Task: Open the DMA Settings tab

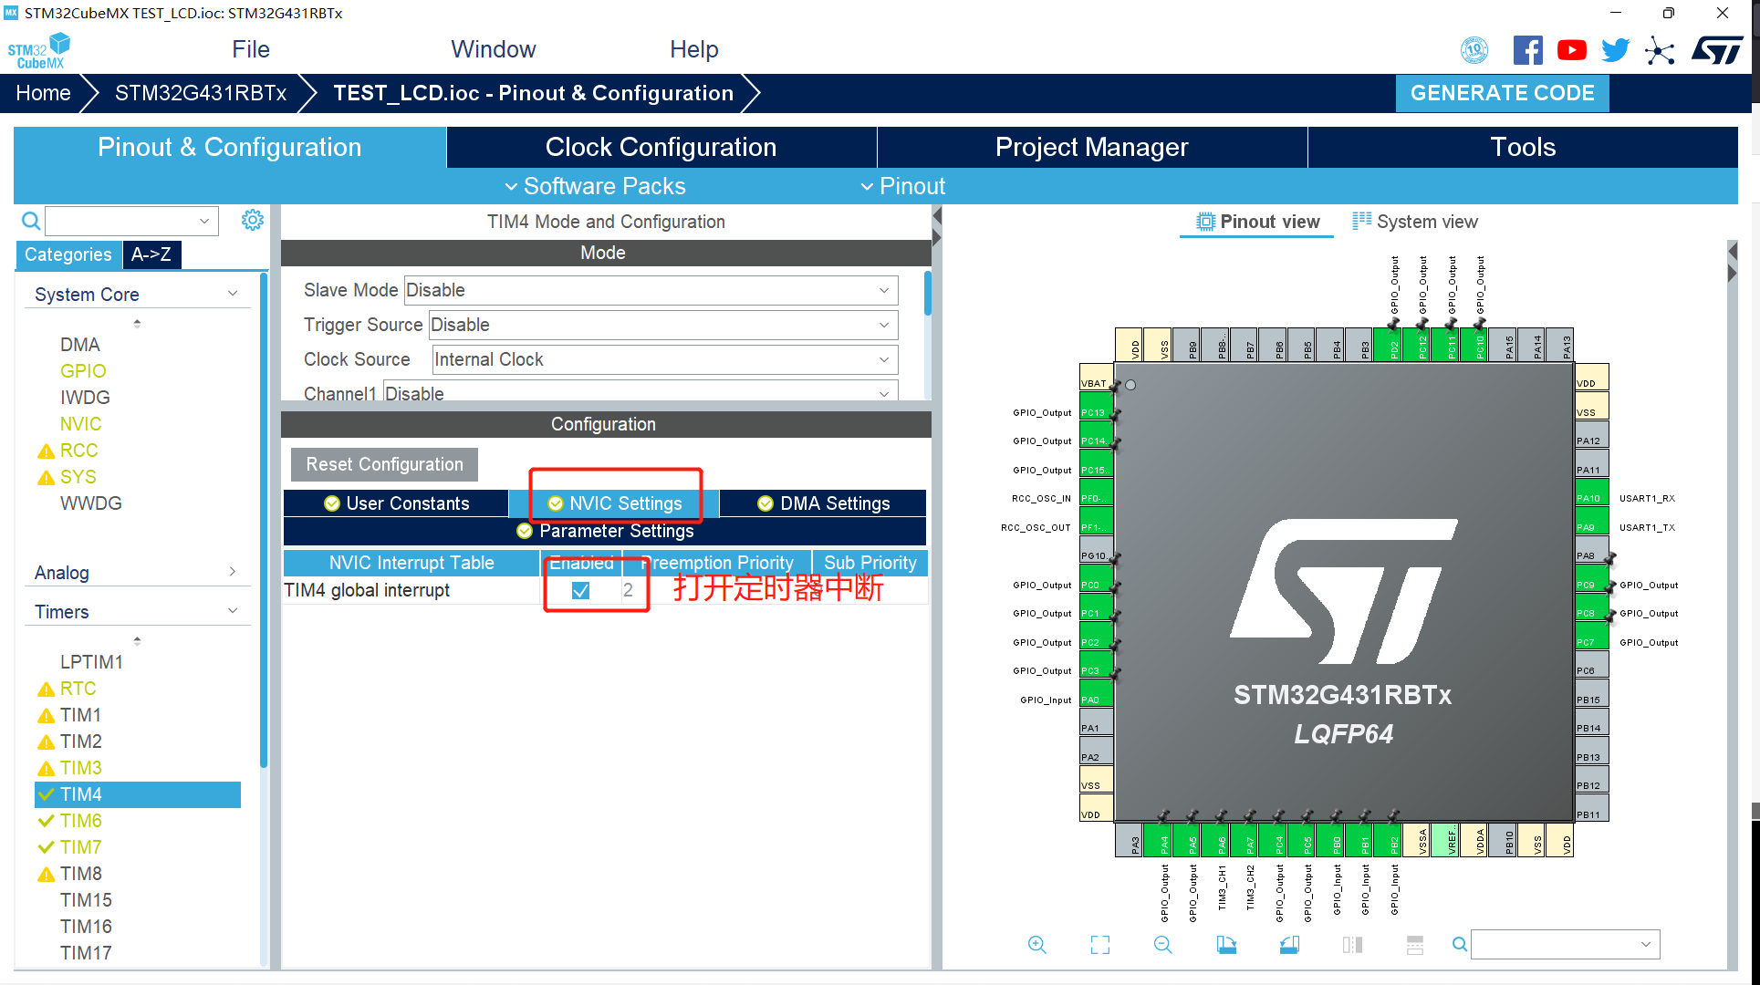Action: (823, 503)
